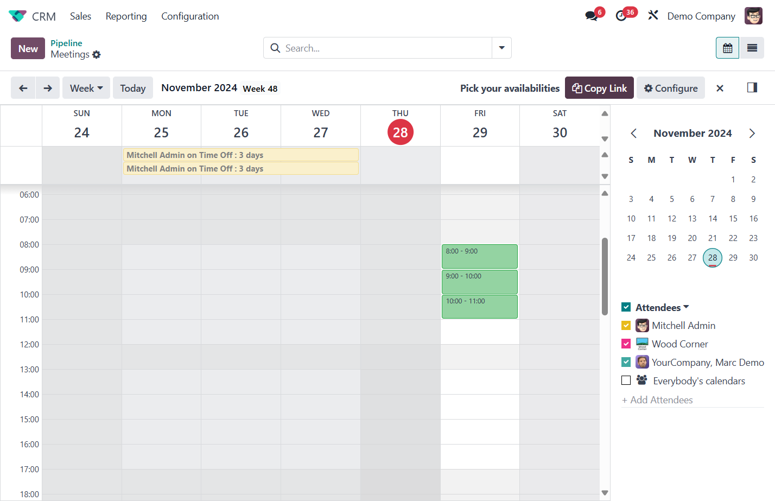Enable Everybody's calendars checkbox
The width and height of the screenshot is (775, 501).
click(626, 380)
